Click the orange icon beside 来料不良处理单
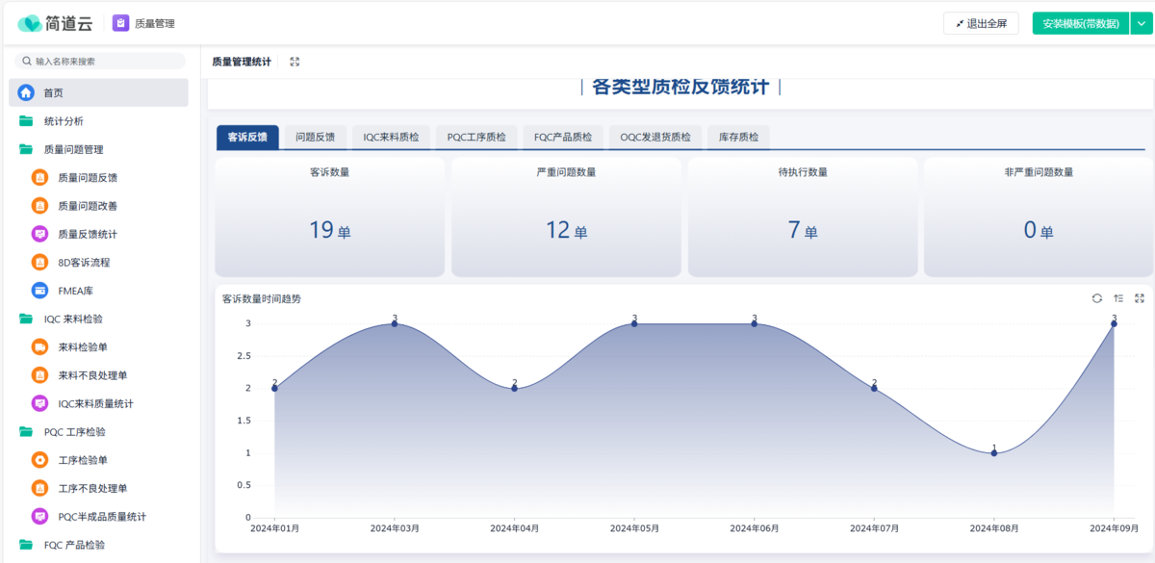 (x=39, y=375)
